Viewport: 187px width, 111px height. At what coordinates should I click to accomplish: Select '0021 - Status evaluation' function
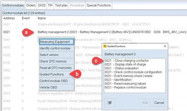tap(122, 68)
